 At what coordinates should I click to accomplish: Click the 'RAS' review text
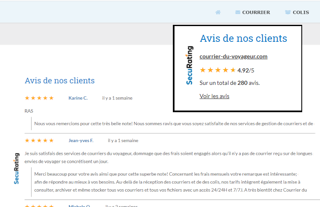29,111
